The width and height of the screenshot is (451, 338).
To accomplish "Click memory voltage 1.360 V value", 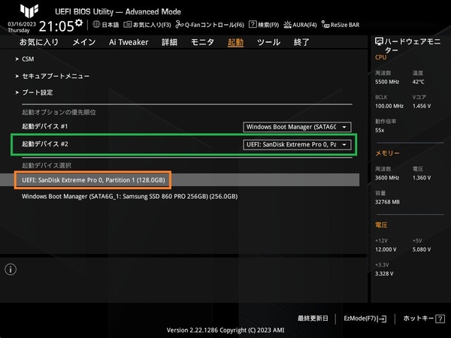I will click(x=422, y=178).
